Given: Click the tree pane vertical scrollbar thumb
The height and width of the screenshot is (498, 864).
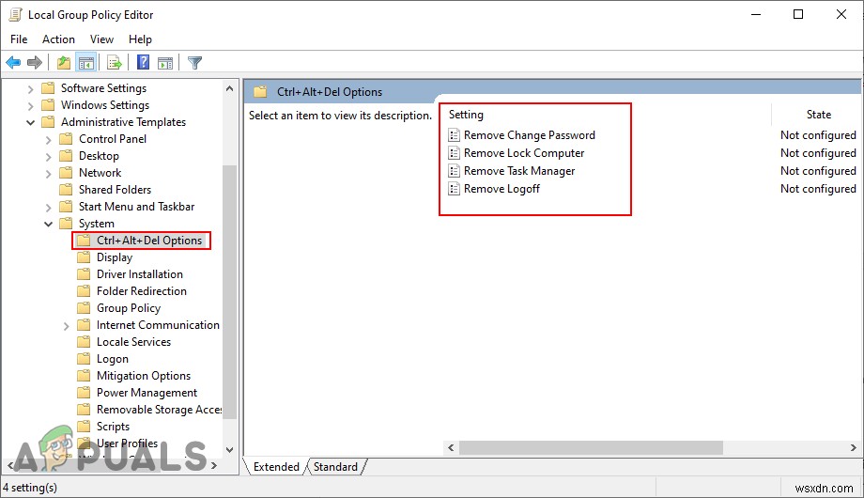Looking at the screenshot, I should click(229, 292).
